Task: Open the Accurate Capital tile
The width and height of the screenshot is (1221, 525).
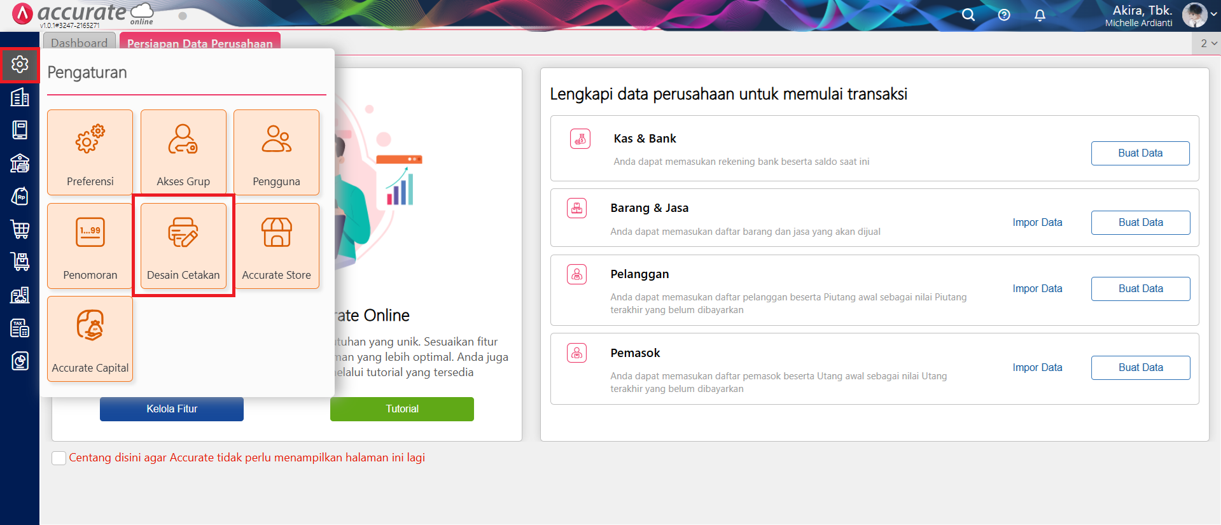Action: click(x=90, y=339)
